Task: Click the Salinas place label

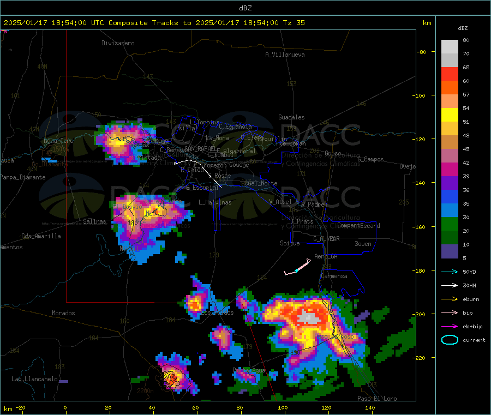Action: coord(94,221)
